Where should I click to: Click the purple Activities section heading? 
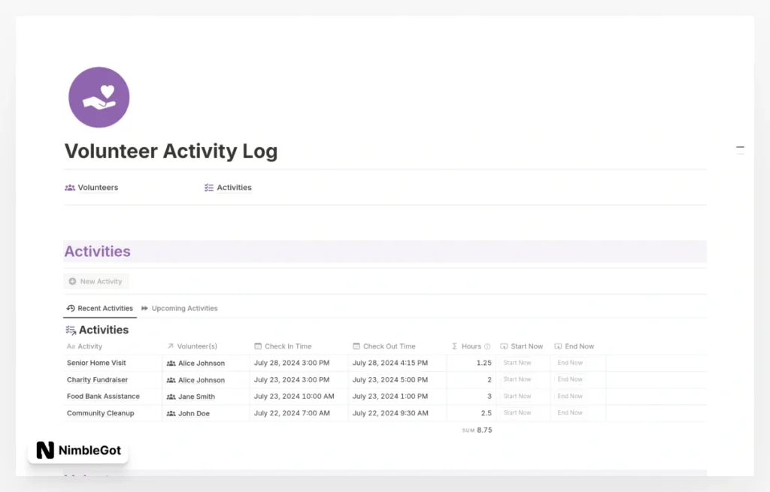97,252
